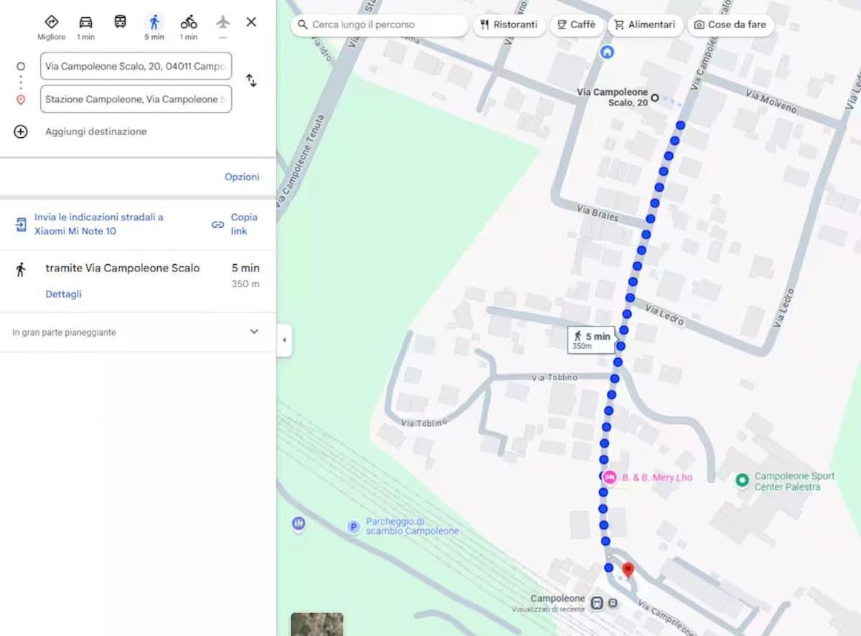Viewport: 861px width, 636px height.
Task: Choose the Alimentari filter chip
Action: click(644, 25)
